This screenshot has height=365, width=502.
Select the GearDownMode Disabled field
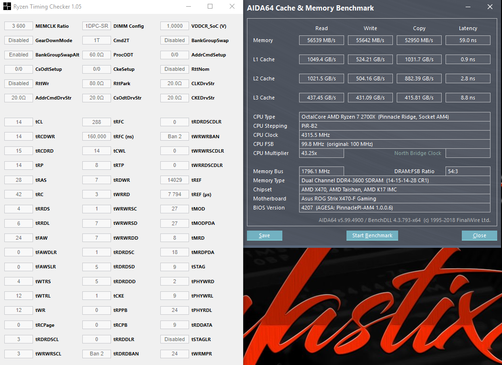coord(19,40)
